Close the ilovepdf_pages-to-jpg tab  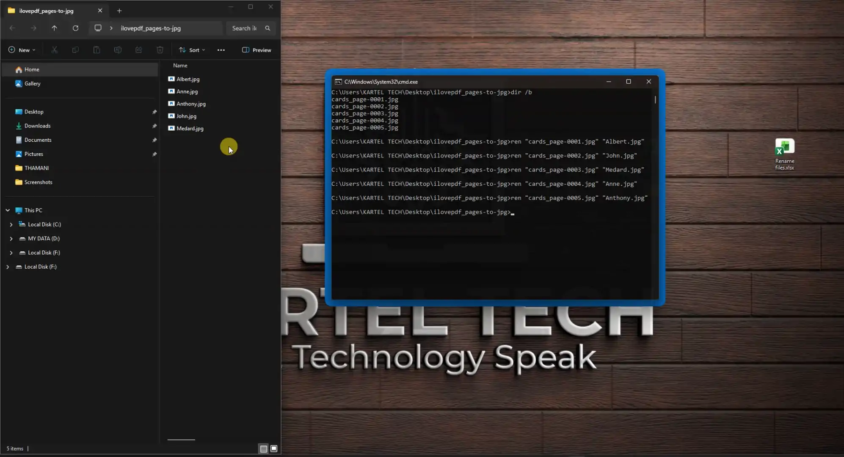[100, 11]
